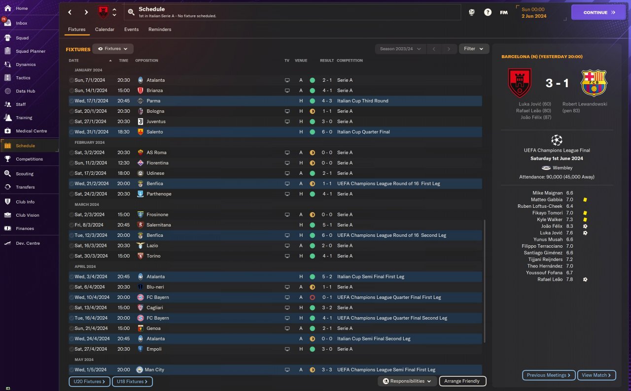Tick the circle beside the Juventus fixture
Screen dimensions: 631x391
point(71,122)
